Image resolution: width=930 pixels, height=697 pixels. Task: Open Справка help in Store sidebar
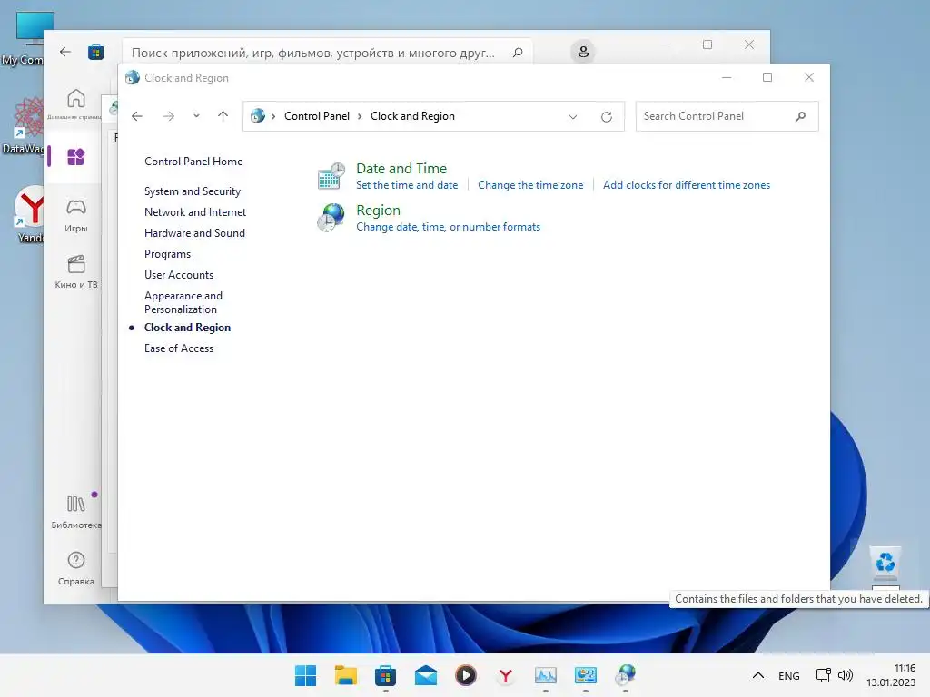76,568
